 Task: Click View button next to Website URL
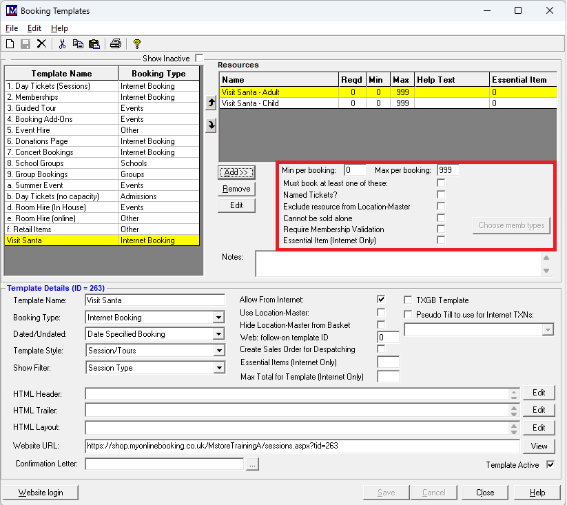pyautogui.click(x=539, y=446)
